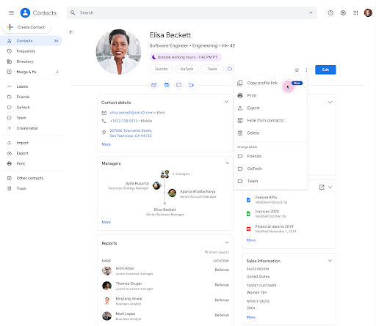376x326 pixels.
Task: Open the help question mark icon
Action: (330, 12)
